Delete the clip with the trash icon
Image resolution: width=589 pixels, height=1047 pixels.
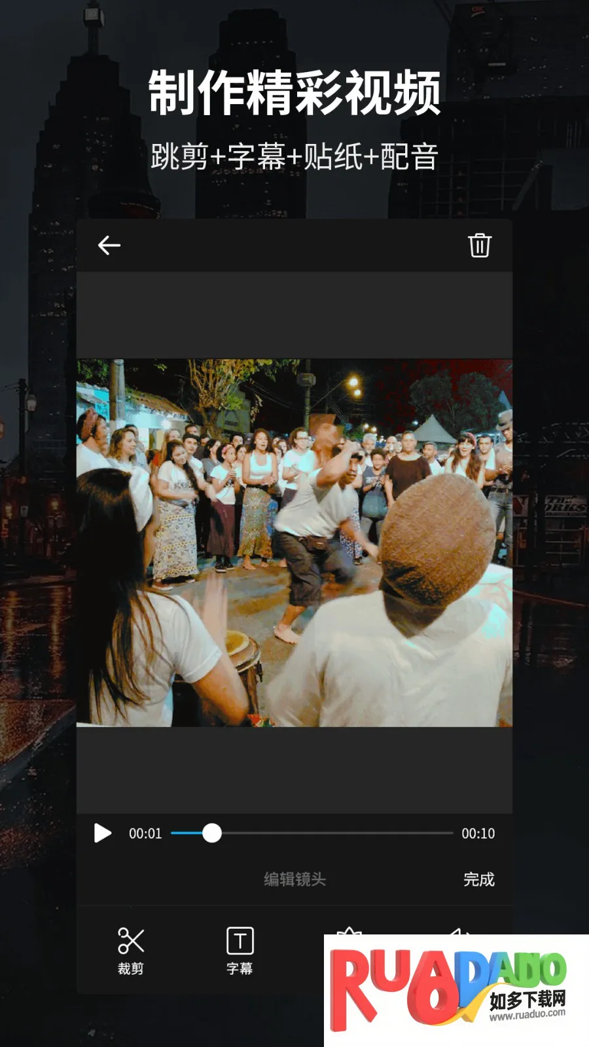click(479, 245)
